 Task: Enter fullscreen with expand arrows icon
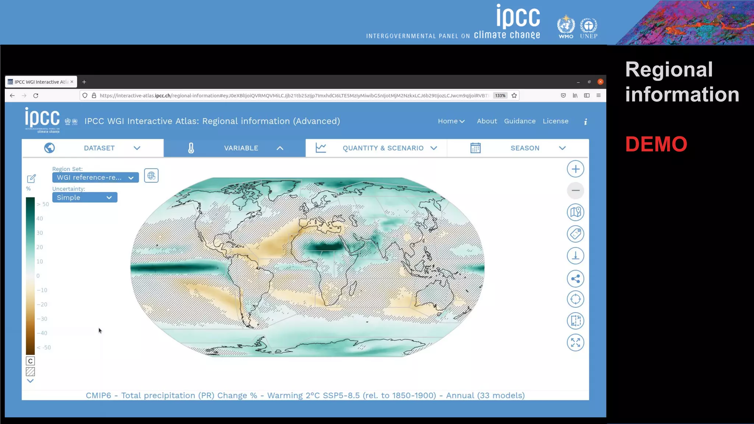[x=575, y=343]
